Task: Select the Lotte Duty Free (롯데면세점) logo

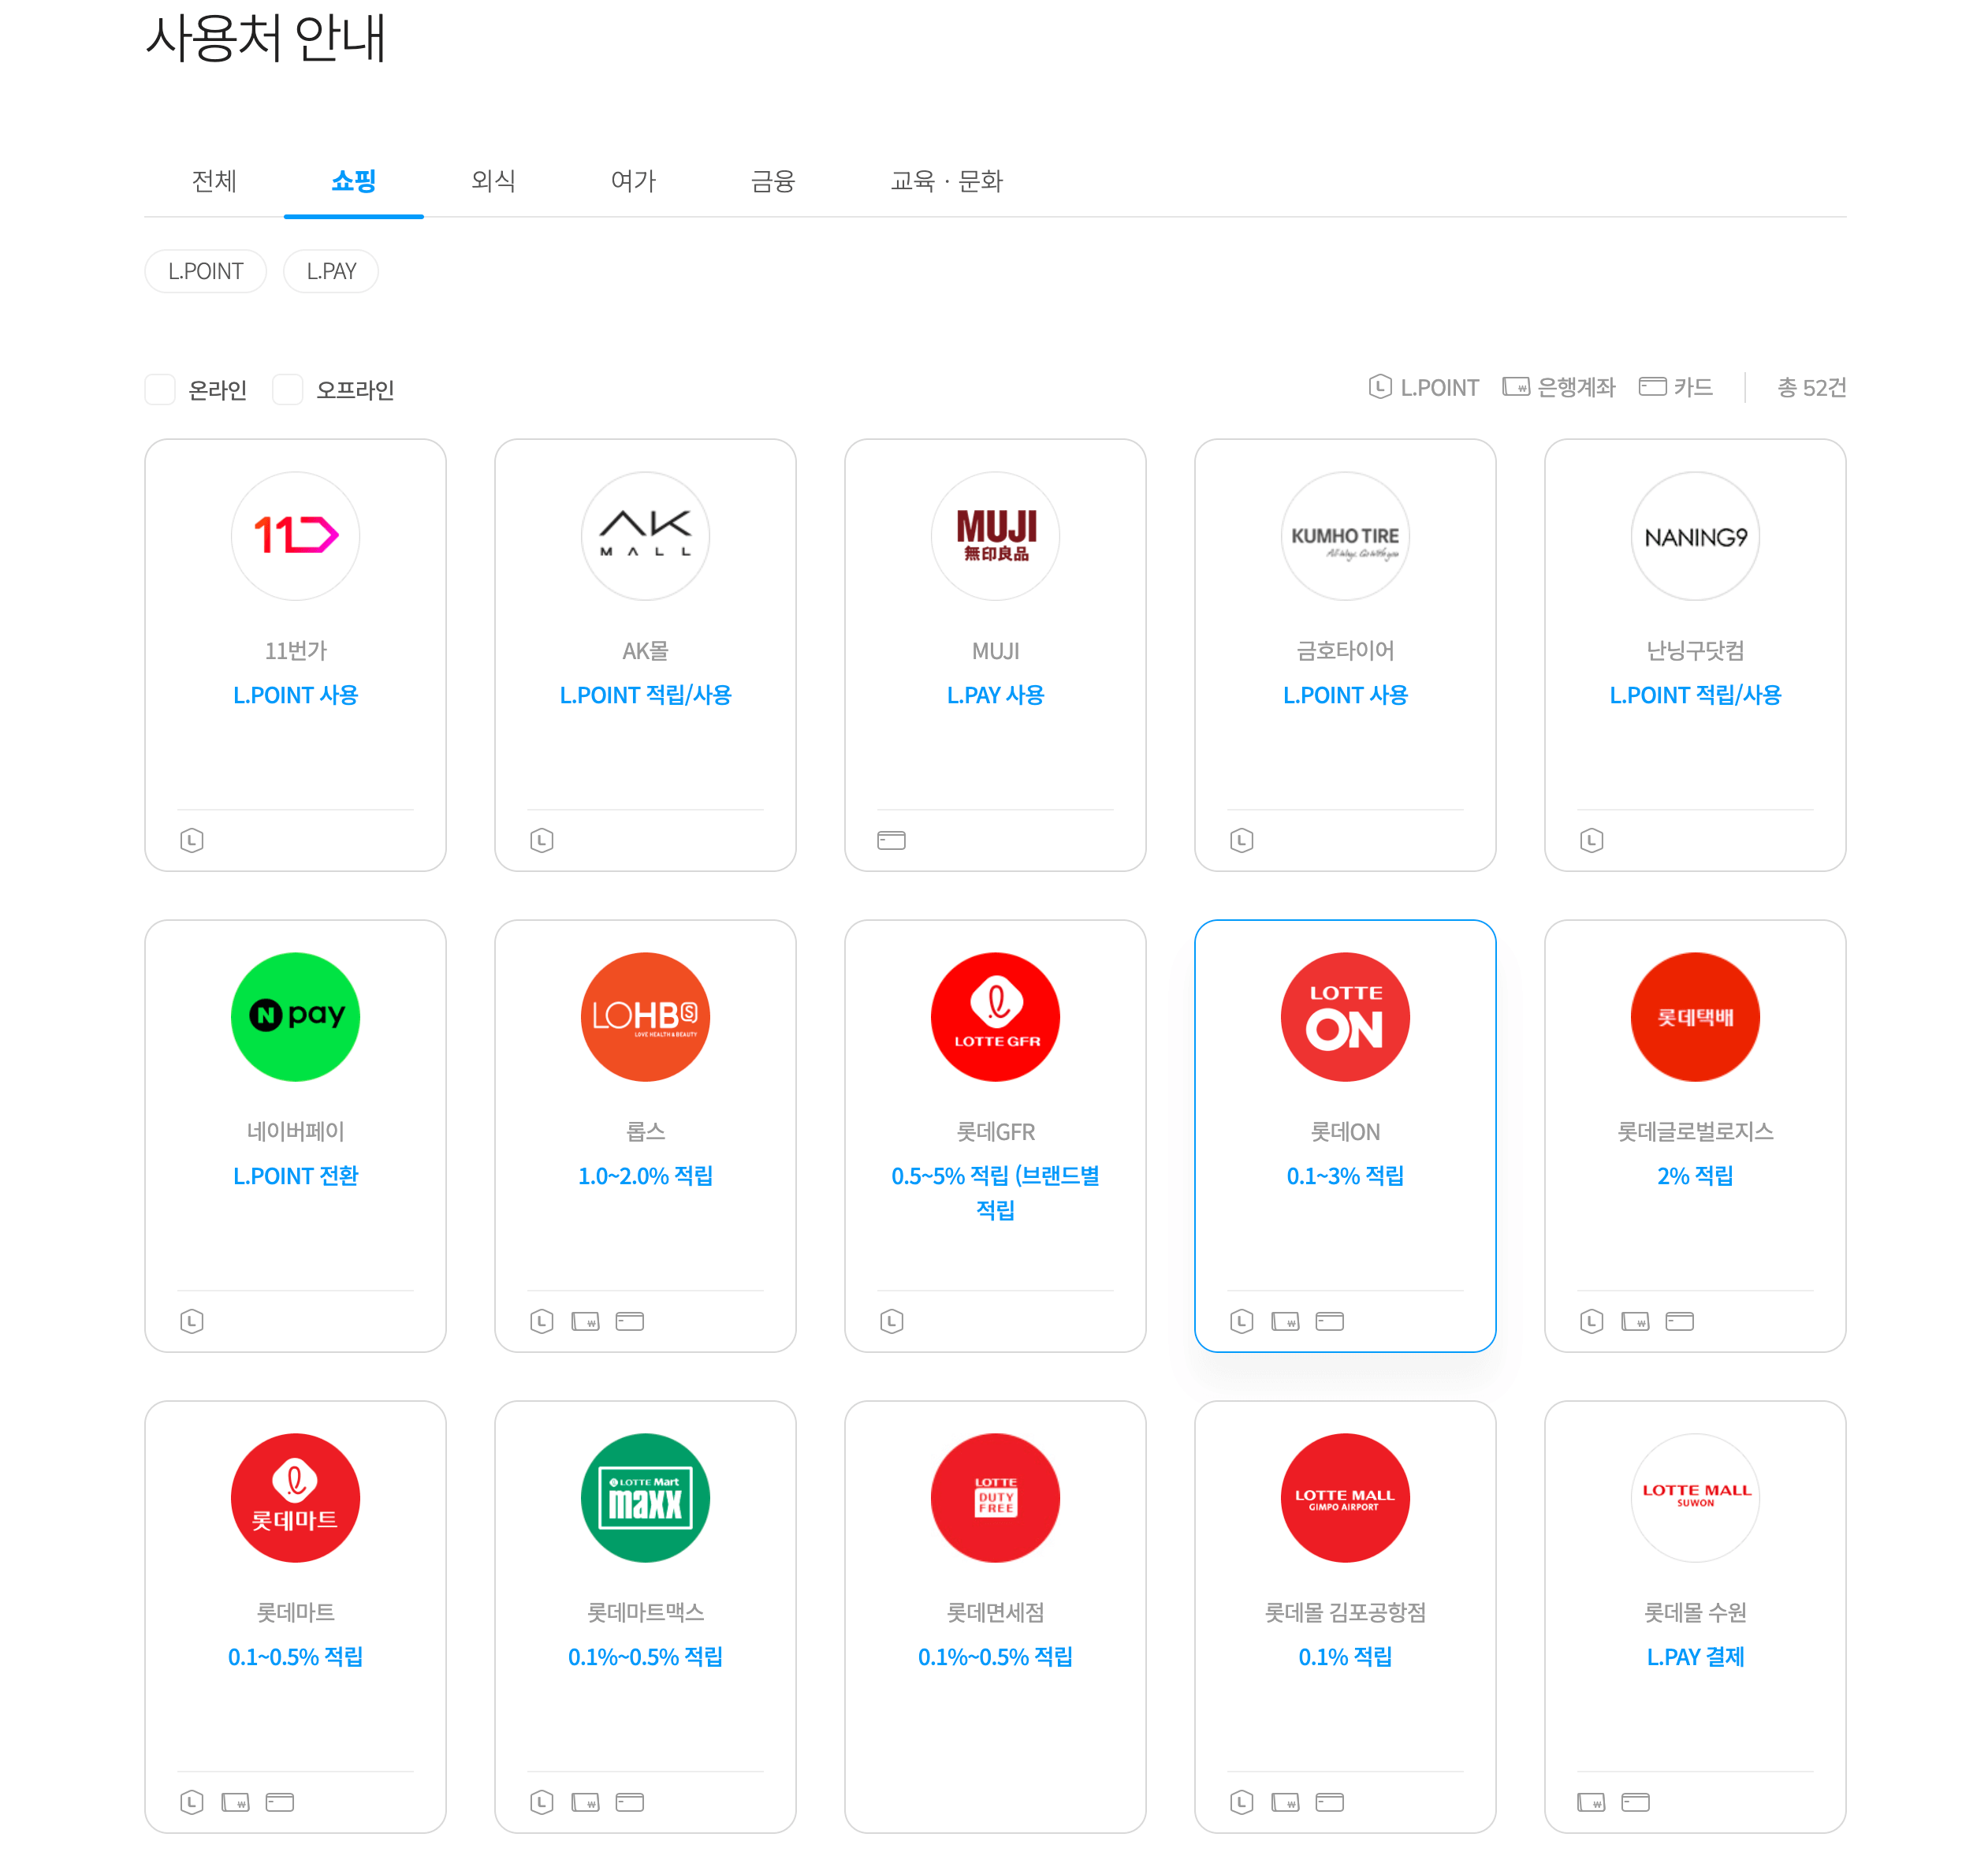Action: [x=995, y=1497]
